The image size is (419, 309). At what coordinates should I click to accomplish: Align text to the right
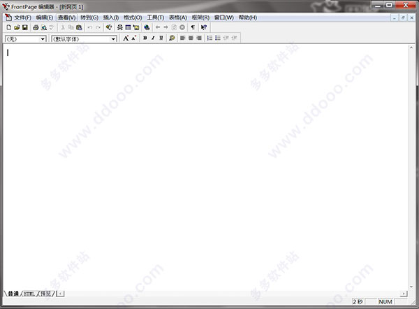point(199,38)
